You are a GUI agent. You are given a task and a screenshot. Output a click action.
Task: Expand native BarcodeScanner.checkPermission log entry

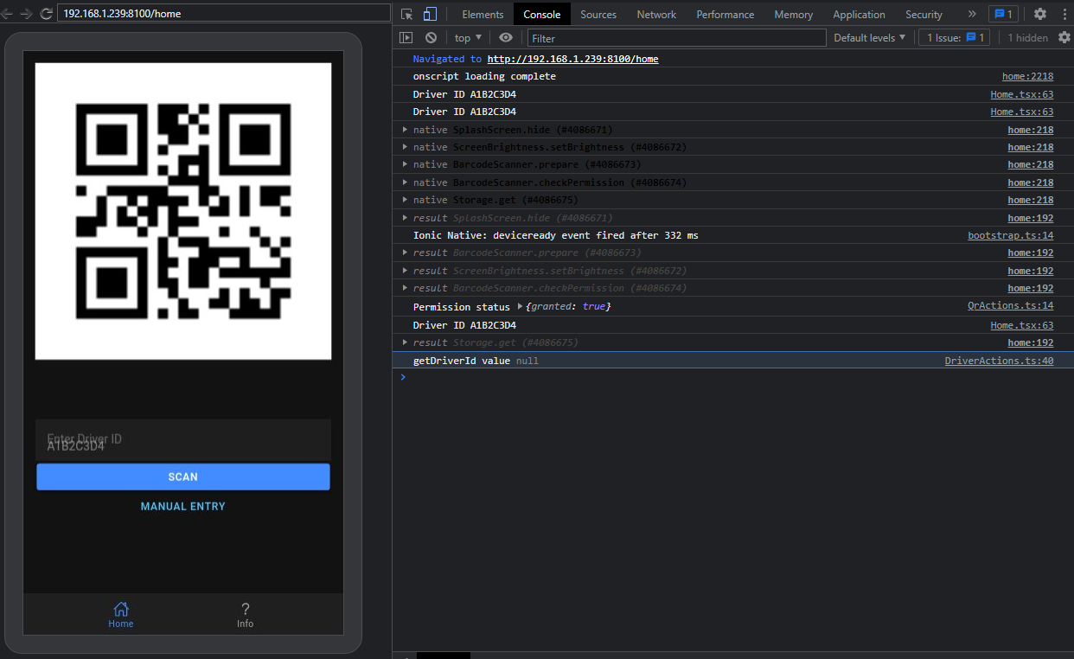point(405,182)
